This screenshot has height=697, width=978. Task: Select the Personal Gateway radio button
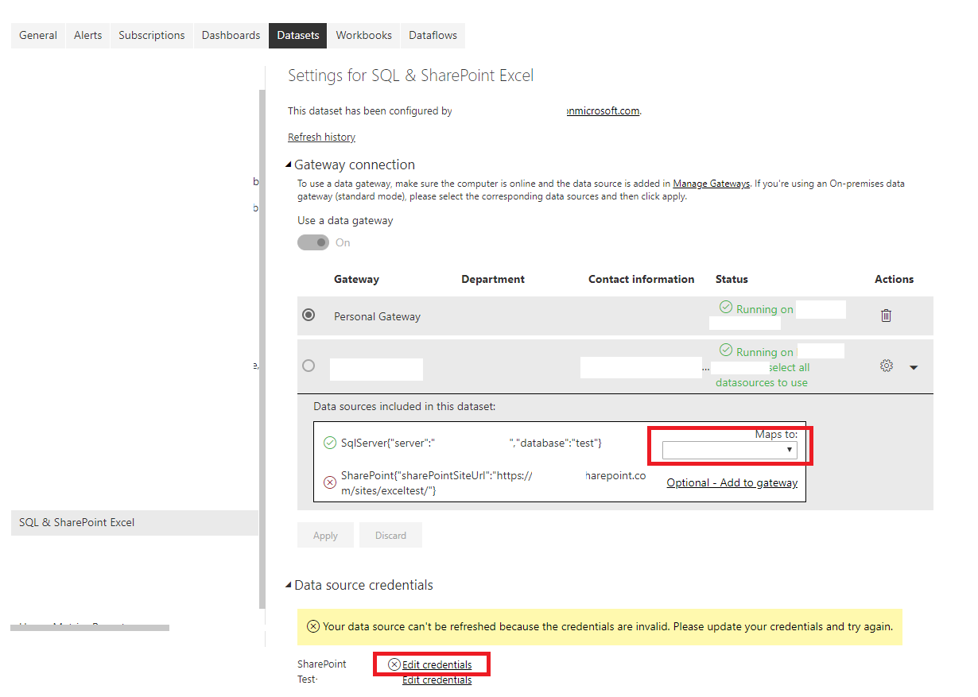[309, 316]
